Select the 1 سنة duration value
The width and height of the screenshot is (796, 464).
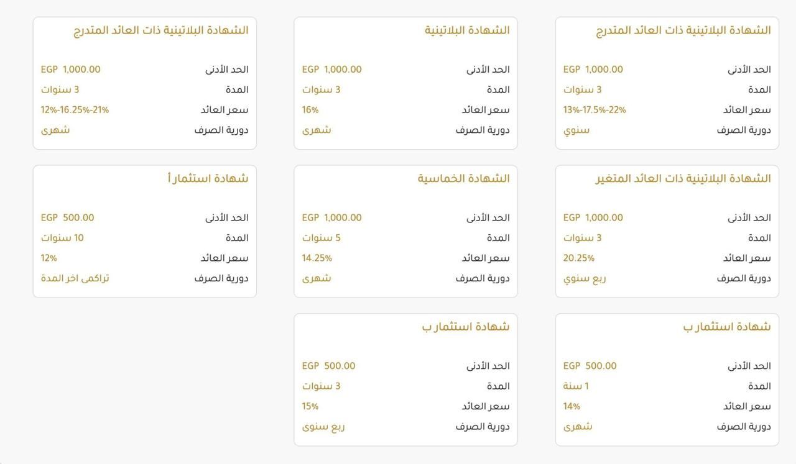coord(576,386)
